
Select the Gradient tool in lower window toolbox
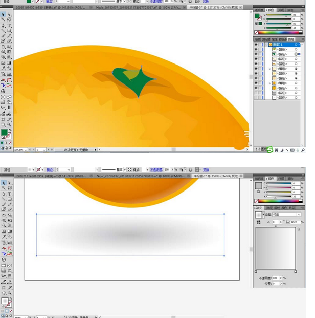pos(10,231)
